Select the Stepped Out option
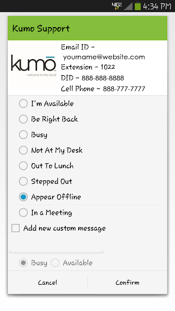Screen dimensions: 175x311 (87, 181)
